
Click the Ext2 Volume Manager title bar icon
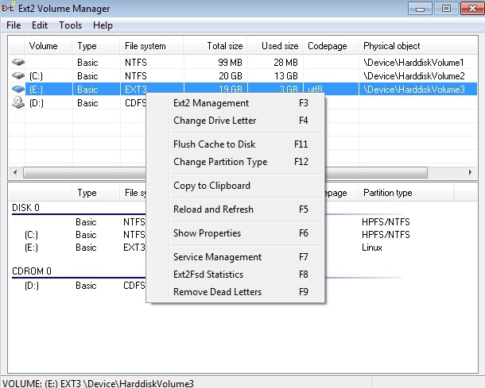tap(9, 9)
